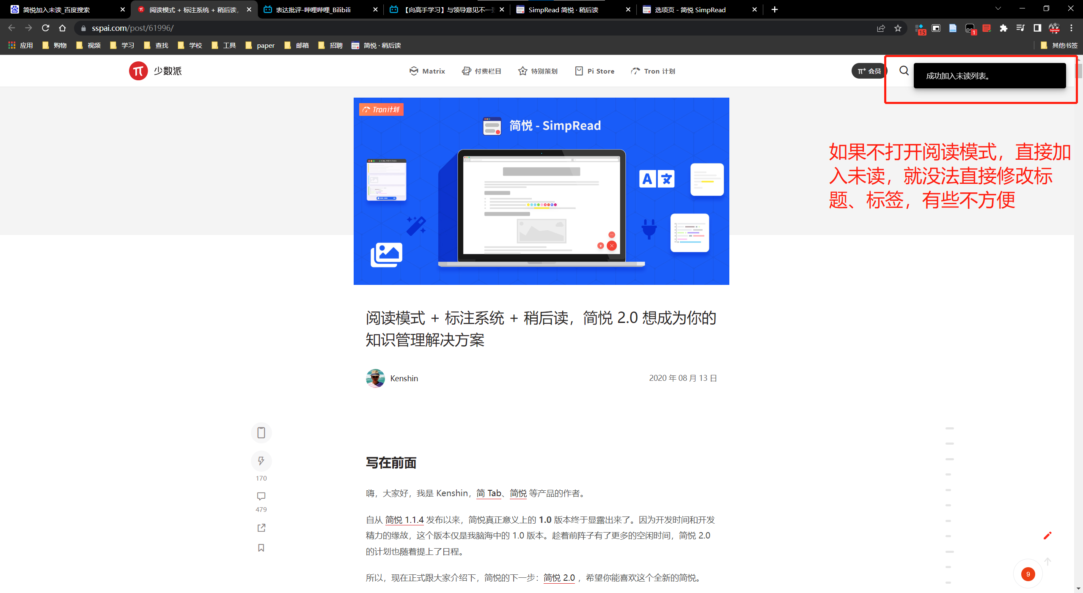Viewport: 1083px width, 593px height.
Task: Expand the 其他书签 folder
Action: click(x=1059, y=45)
